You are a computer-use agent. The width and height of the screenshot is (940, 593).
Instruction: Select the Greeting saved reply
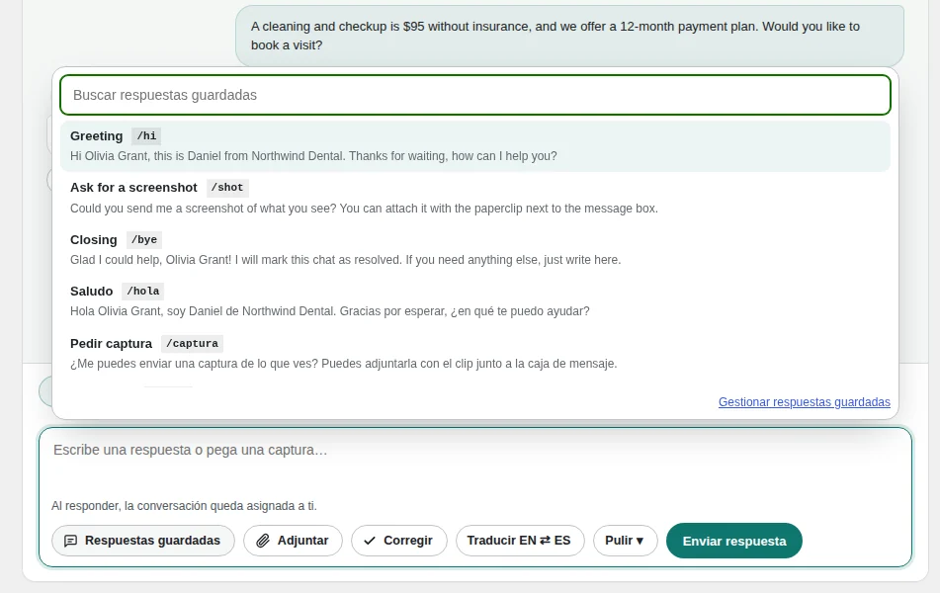pyautogui.click(x=474, y=146)
